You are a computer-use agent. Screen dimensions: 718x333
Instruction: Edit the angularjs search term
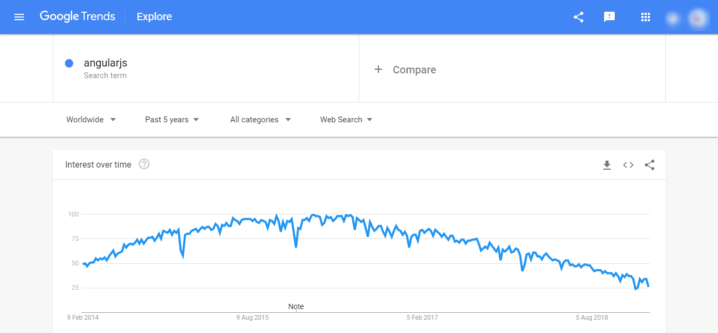click(105, 63)
